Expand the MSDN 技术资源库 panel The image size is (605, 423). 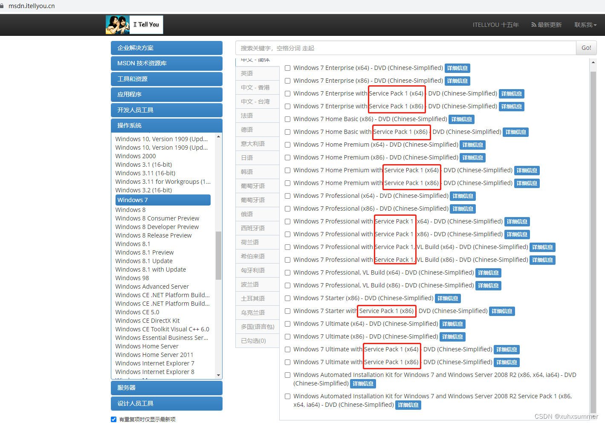[167, 63]
